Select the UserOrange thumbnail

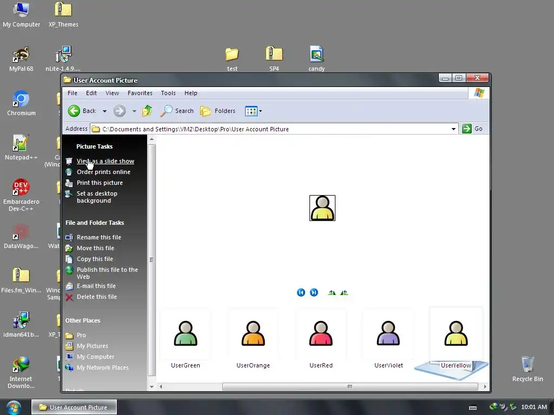[x=253, y=334]
